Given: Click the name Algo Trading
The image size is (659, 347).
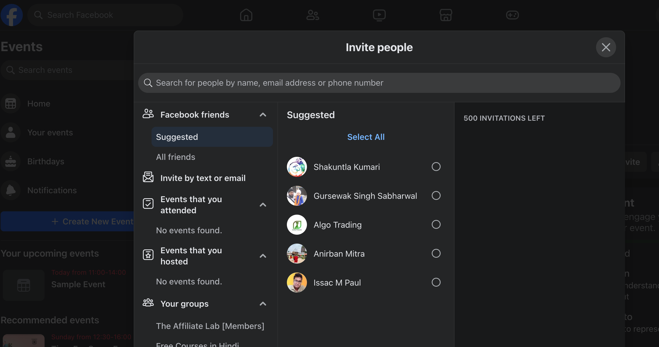Looking at the screenshot, I should [x=338, y=225].
